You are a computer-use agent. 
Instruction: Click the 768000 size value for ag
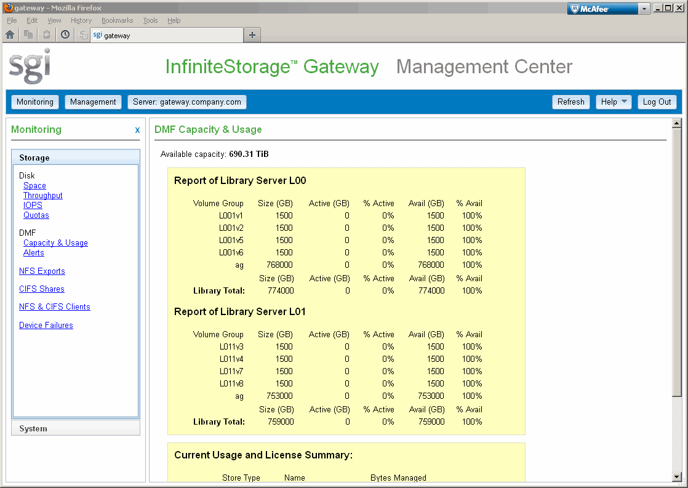pyautogui.click(x=279, y=265)
